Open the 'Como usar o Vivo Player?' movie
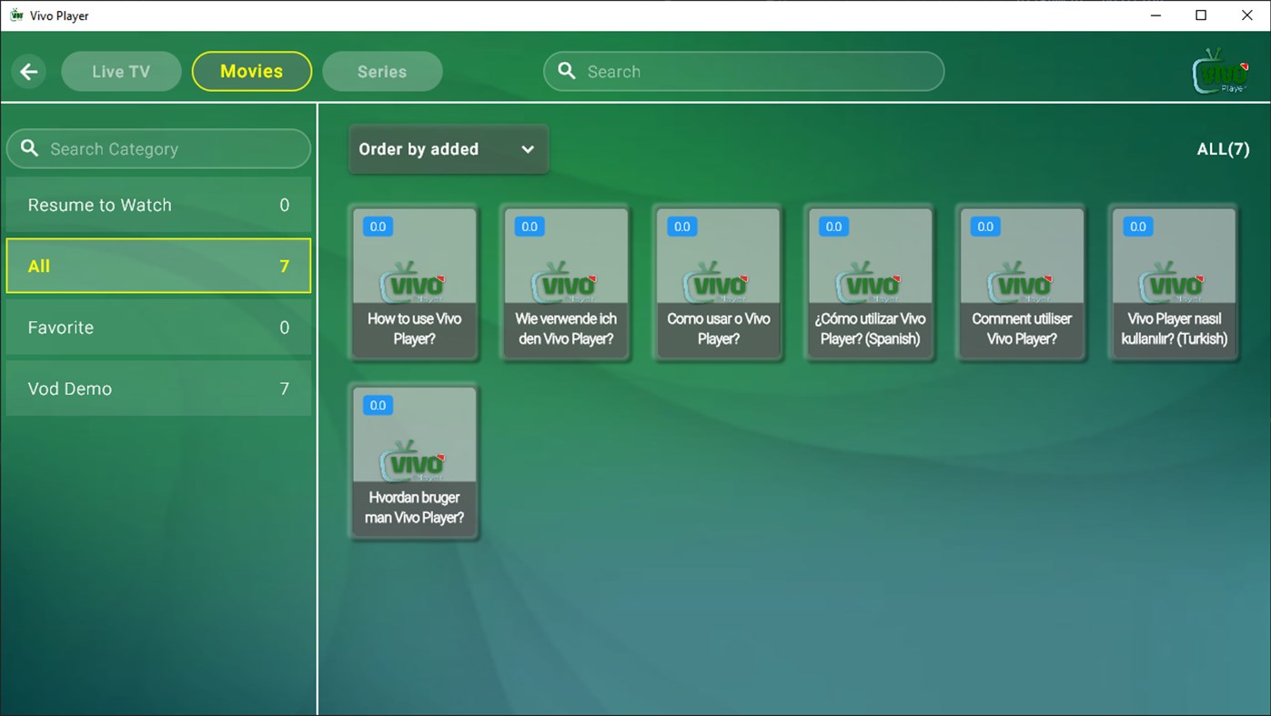This screenshot has height=716, width=1271. (x=718, y=282)
